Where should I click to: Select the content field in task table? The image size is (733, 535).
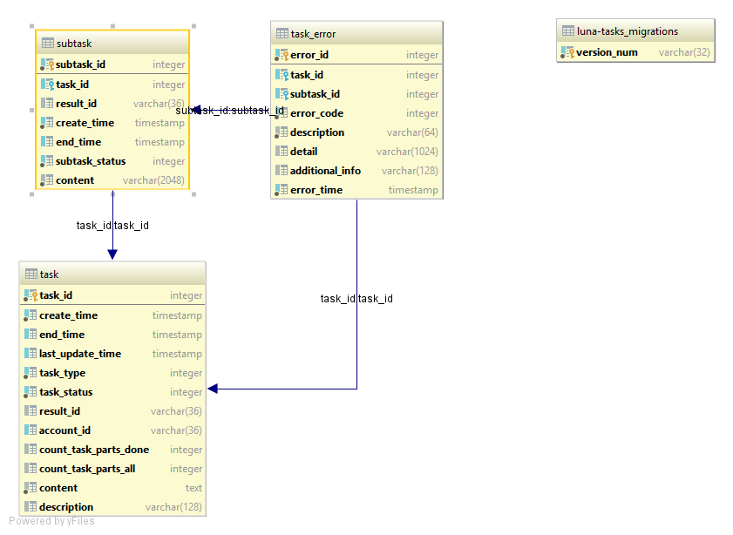(112, 487)
